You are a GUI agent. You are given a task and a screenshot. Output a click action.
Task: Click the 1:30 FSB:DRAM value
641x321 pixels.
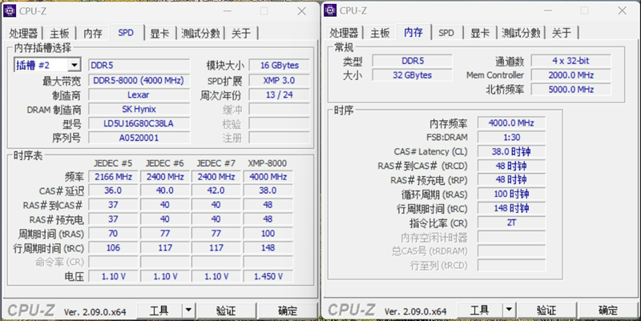(511, 137)
